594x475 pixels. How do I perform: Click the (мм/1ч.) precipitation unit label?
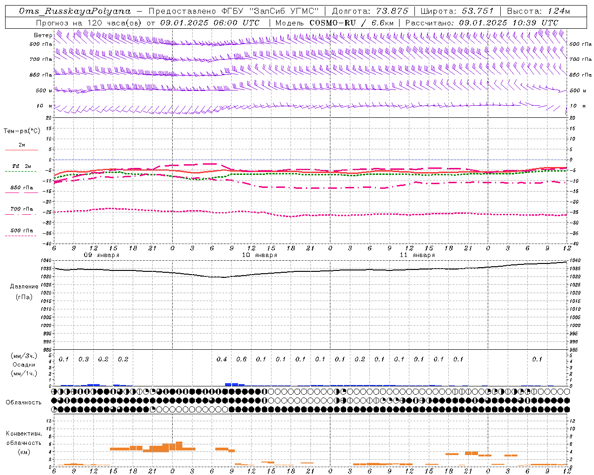coord(24,373)
